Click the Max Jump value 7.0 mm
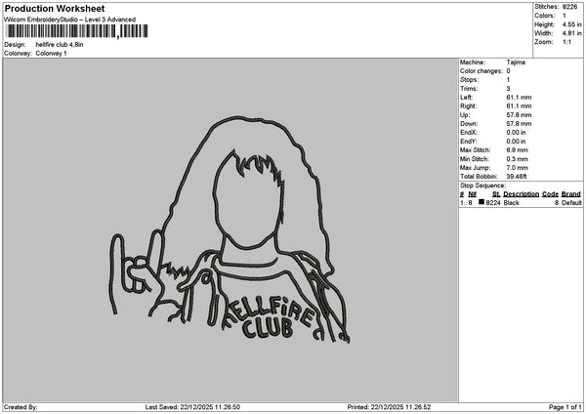The image size is (586, 414). click(x=518, y=168)
